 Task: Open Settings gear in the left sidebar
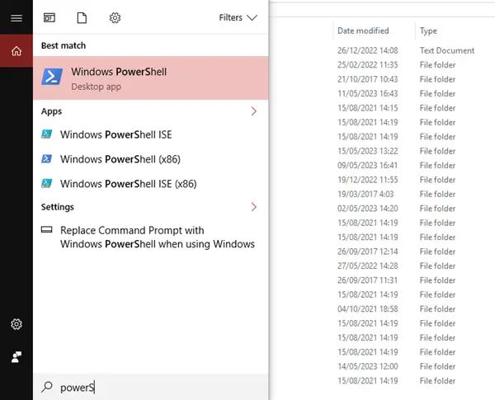pos(16,324)
